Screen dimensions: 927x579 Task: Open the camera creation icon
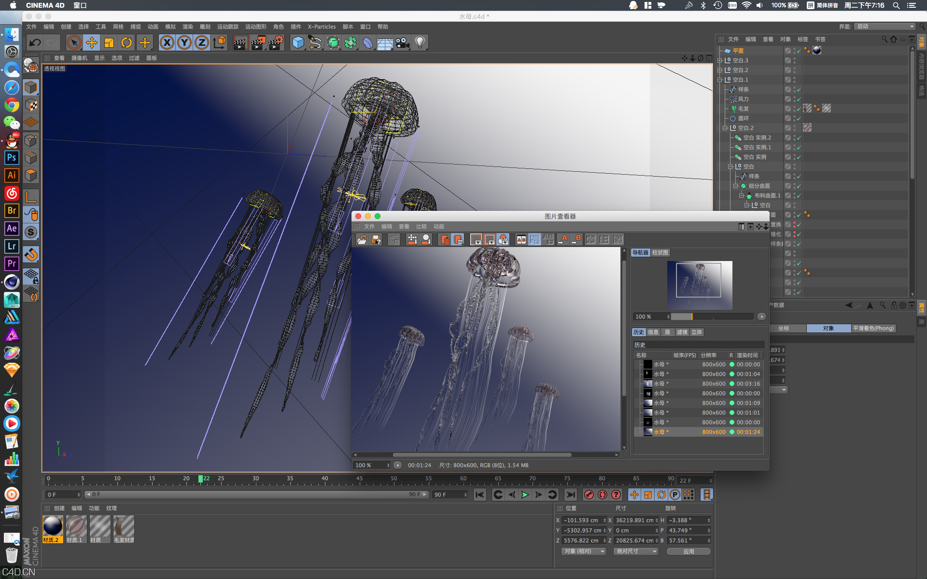coord(402,42)
